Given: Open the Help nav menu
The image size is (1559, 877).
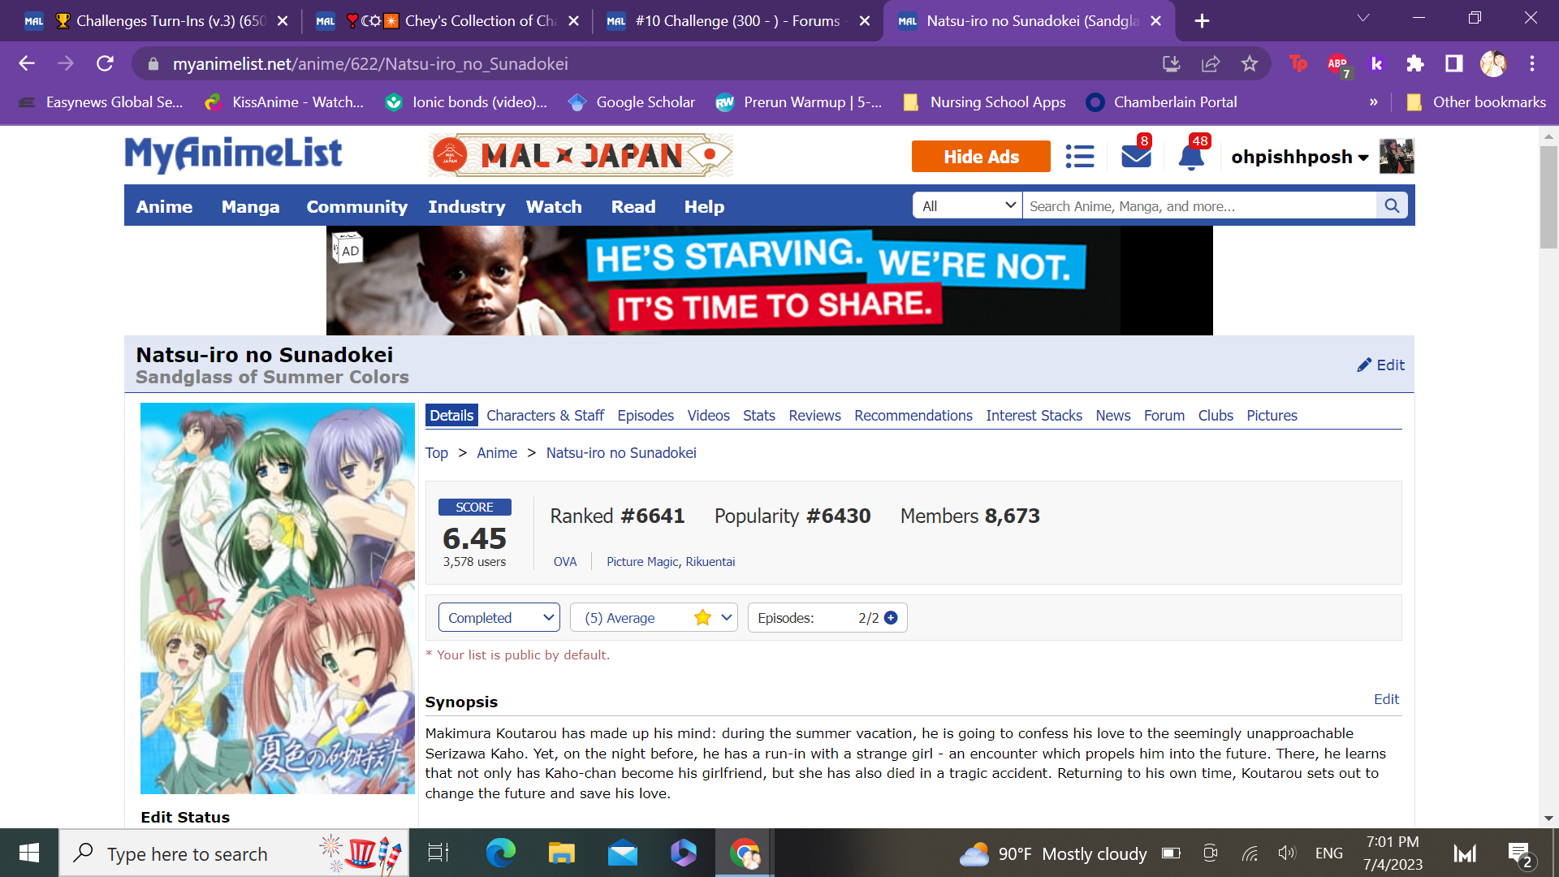Looking at the screenshot, I should point(704,206).
